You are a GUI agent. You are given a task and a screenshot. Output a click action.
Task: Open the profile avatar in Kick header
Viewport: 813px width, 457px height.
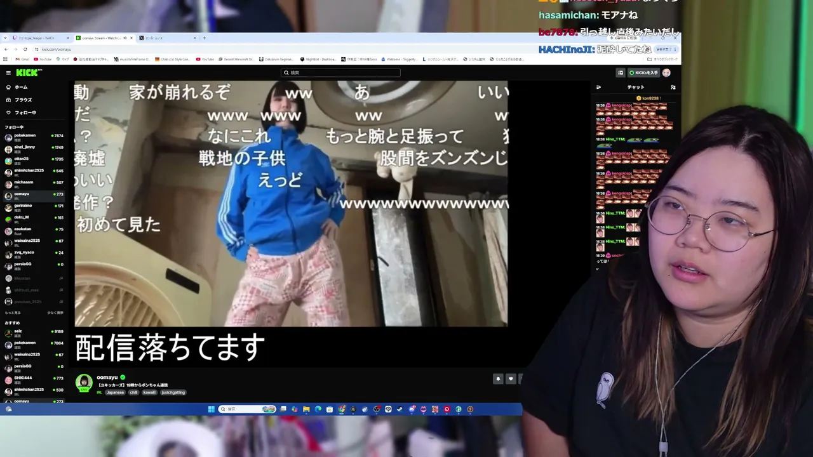[666, 73]
